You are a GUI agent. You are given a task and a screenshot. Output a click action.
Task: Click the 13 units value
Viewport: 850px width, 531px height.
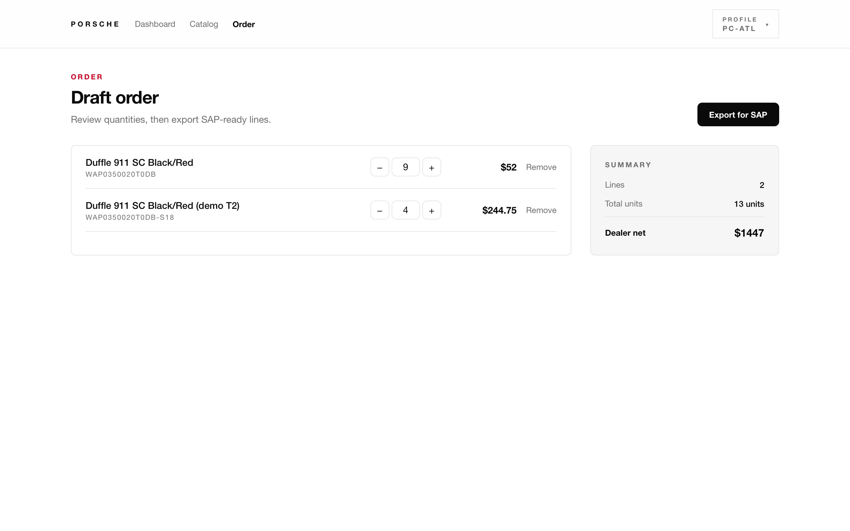click(x=749, y=204)
